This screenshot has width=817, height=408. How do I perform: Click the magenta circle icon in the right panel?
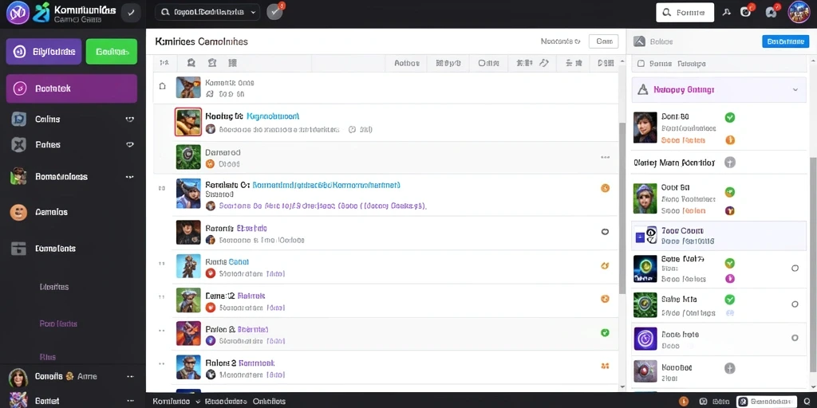(x=730, y=278)
